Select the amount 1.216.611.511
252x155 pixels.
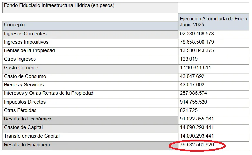195,68
